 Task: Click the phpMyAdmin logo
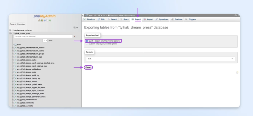(x=44, y=16)
